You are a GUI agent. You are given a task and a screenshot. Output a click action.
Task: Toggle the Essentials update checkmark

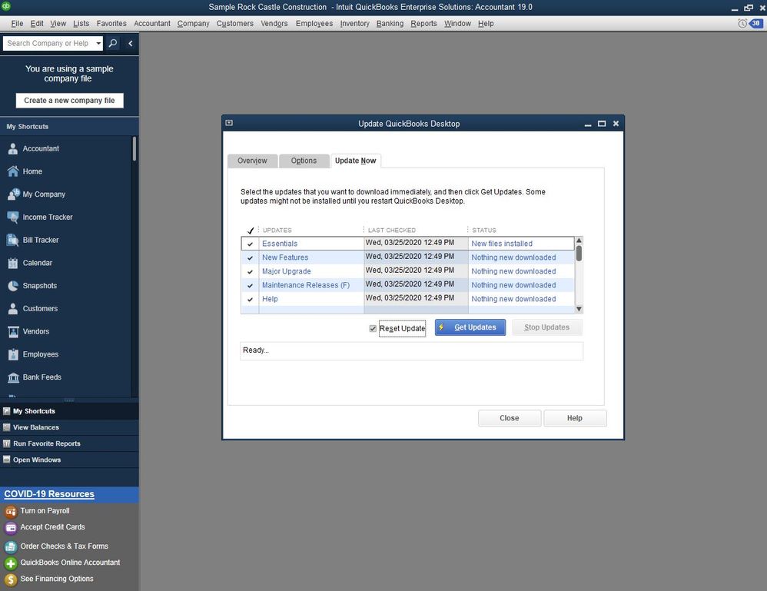[x=250, y=244]
